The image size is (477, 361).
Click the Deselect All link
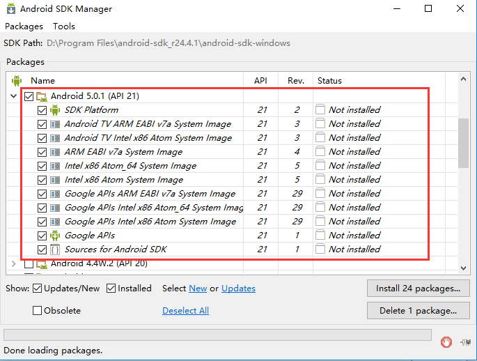[x=185, y=310]
